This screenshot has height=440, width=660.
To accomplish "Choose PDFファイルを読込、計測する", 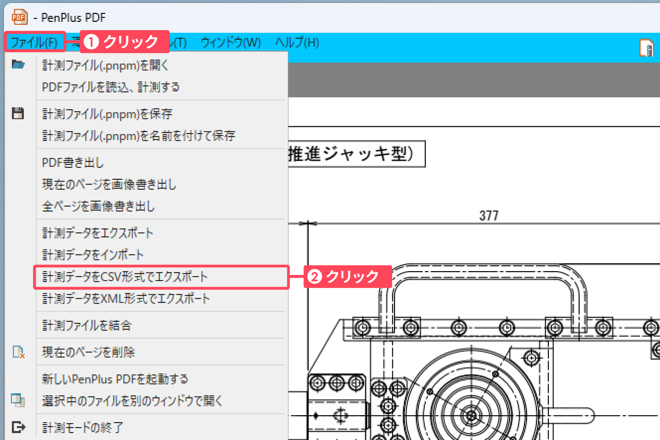I will (x=111, y=87).
